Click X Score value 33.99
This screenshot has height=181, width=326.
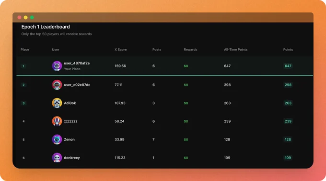(x=119, y=139)
